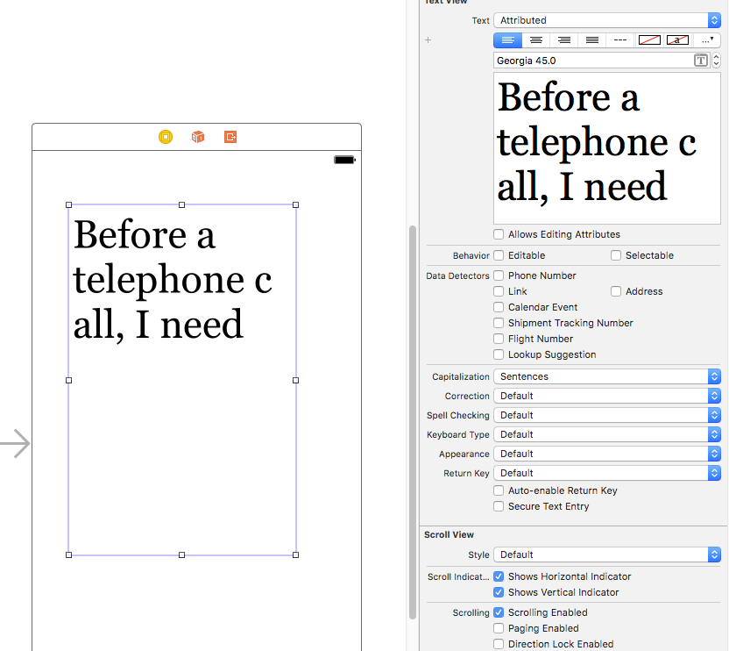
Task: Click the attributed text preview in inspector
Action: 607,148
